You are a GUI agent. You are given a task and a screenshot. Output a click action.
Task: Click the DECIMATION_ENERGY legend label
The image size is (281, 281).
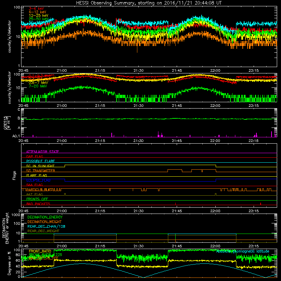pyautogui.click(x=45, y=217)
